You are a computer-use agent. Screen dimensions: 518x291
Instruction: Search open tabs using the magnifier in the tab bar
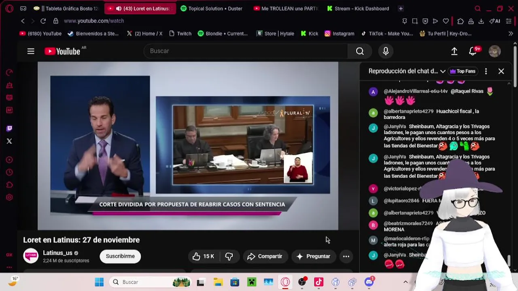478,8
